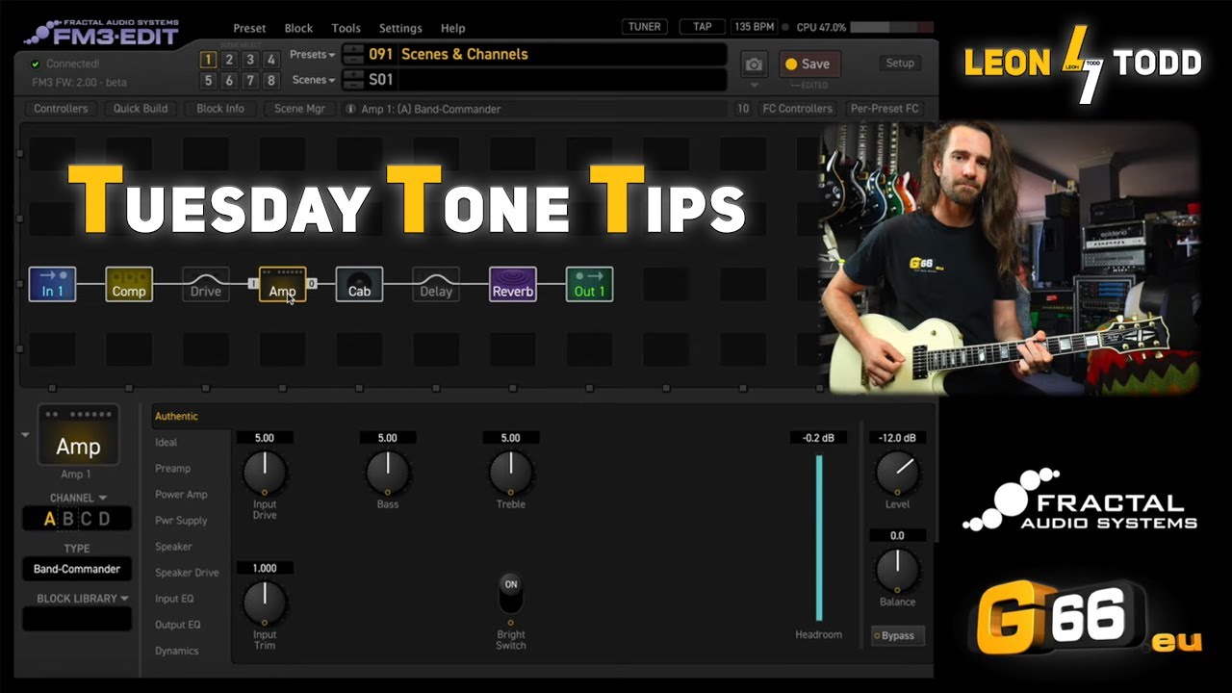Switch to the Preamp page
This screenshot has height=693, width=1232.
[173, 469]
